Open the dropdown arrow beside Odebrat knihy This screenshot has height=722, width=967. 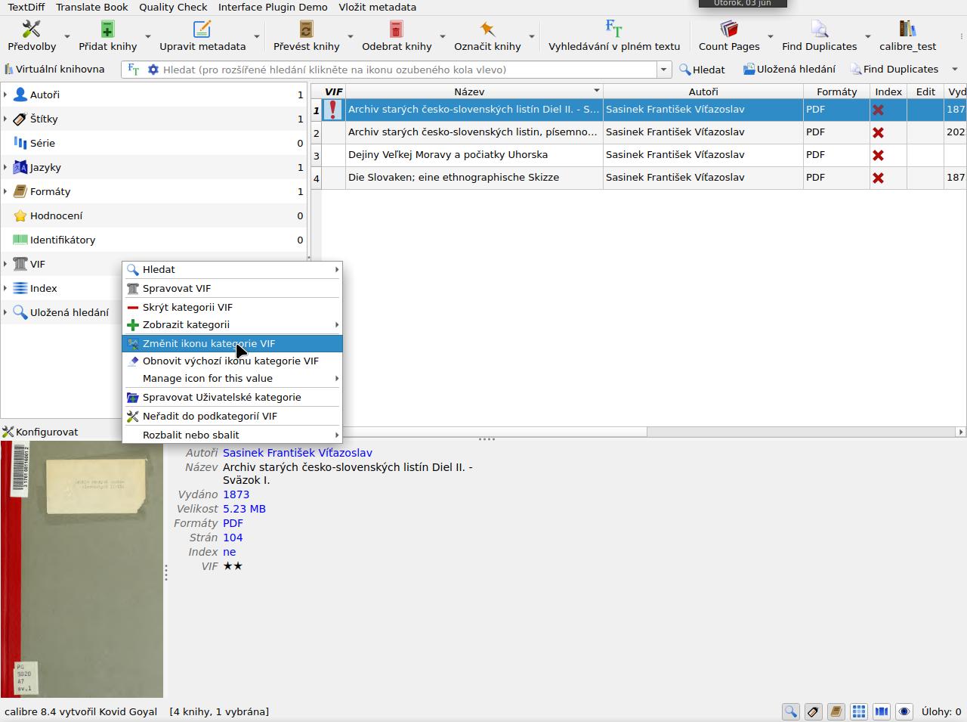point(442,36)
